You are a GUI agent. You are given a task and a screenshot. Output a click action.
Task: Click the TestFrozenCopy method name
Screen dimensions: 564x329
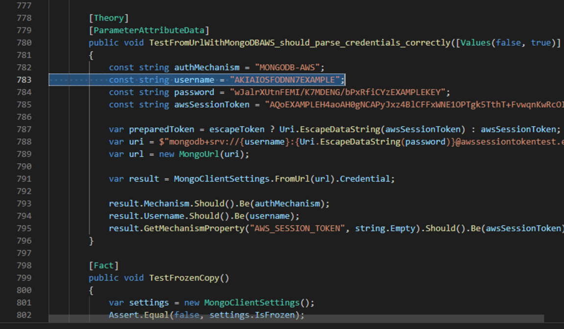click(x=184, y=278)
